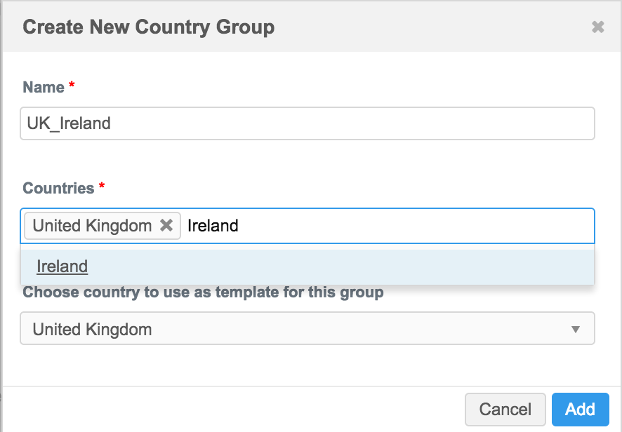Click the Name input containing UK_Ireland
The width and height of the screenshot is (622, 432).
point(307,123)
